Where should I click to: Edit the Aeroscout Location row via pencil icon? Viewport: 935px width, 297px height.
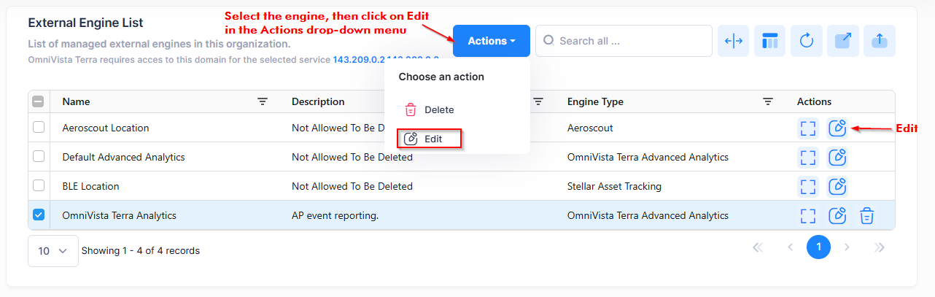pyautogui.click(x=838, y=128)
